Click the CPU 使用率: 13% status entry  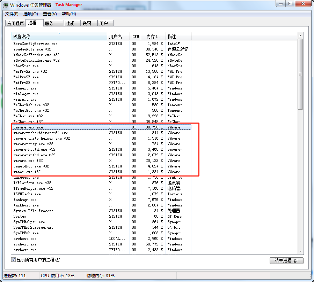58,276
